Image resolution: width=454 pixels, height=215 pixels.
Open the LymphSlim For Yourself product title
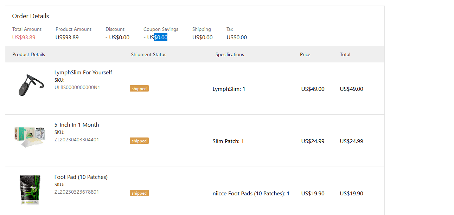pos(83,73)
